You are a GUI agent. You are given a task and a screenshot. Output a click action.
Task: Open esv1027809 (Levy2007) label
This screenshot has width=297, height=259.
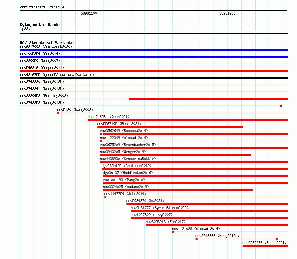152,215
